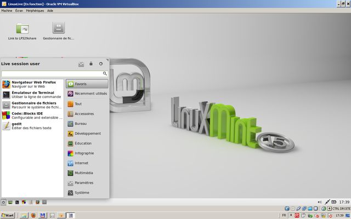Open the Système category
Image resolution: width=351 pixels, height=219 pixels.
coord(87,192)
